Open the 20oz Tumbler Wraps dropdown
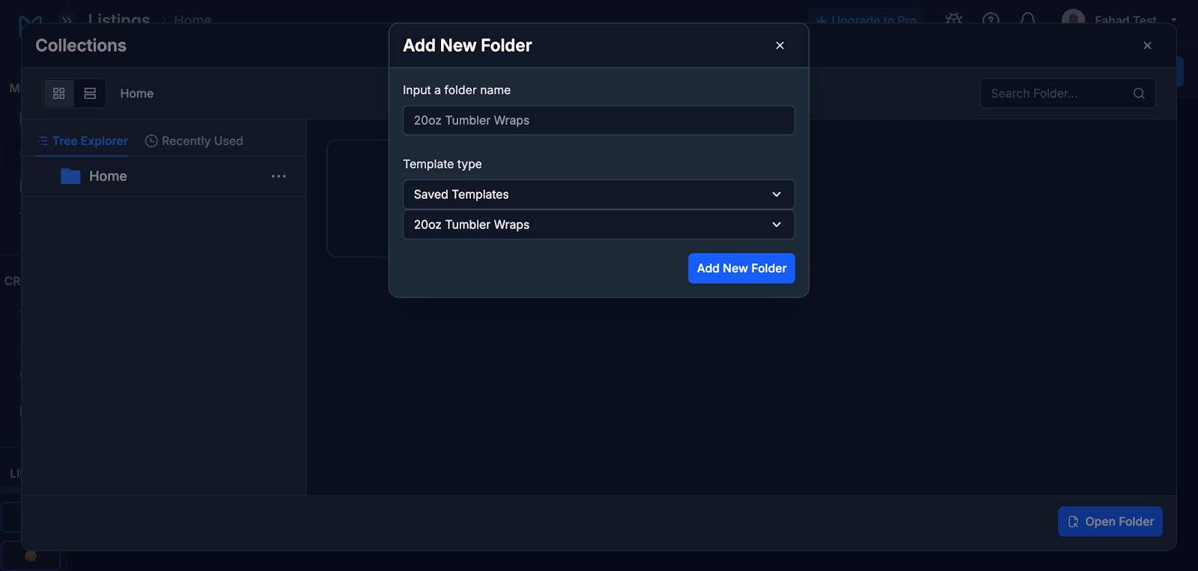Screen dimensions: 1198x571 pos(598,225)
